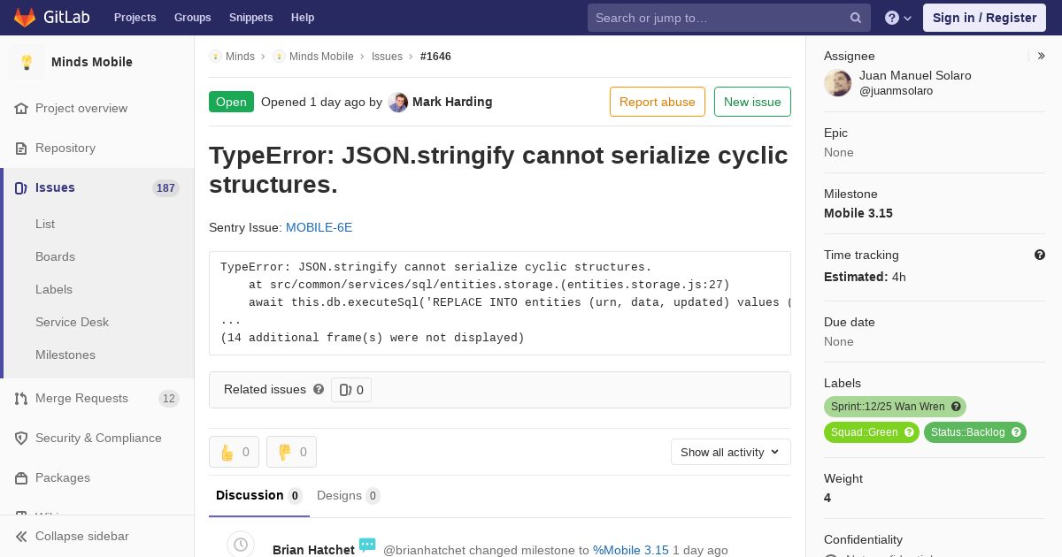Click the Related issues help icon
The width and height of the screenshot is (1062, 557).
click(319, 389)
